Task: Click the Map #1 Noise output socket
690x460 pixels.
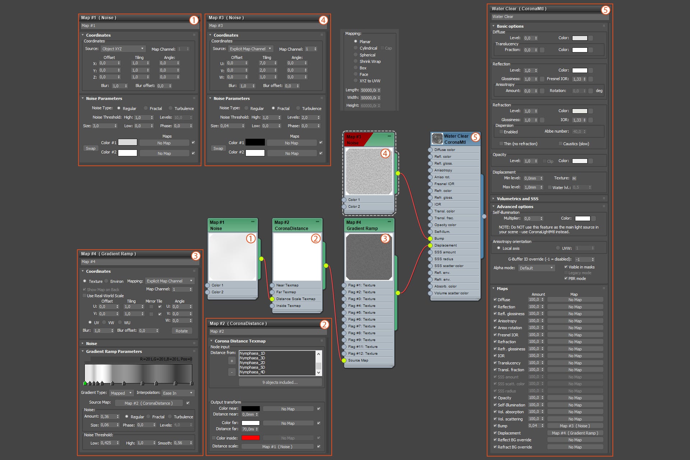Action: pos(261,259)
